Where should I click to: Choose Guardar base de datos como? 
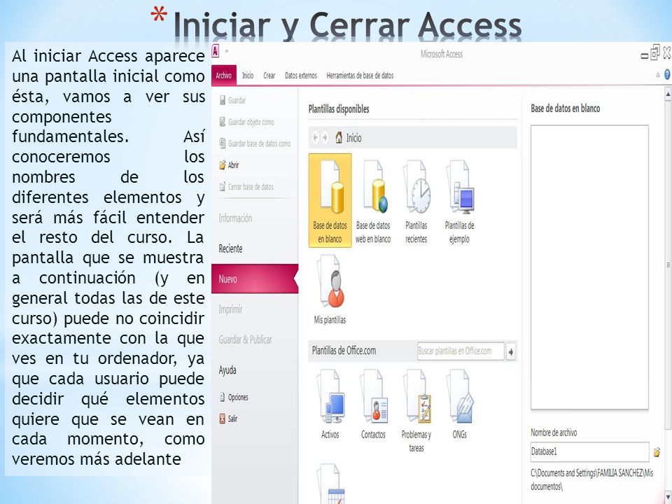coord(255,143)
